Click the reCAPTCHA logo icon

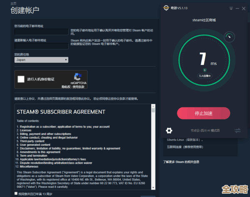pyautogui.click(x=77, y=77)
